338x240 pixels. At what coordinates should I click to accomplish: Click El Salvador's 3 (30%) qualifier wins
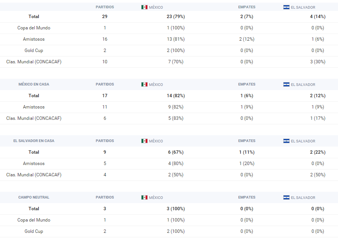click(x=318, y=62)
